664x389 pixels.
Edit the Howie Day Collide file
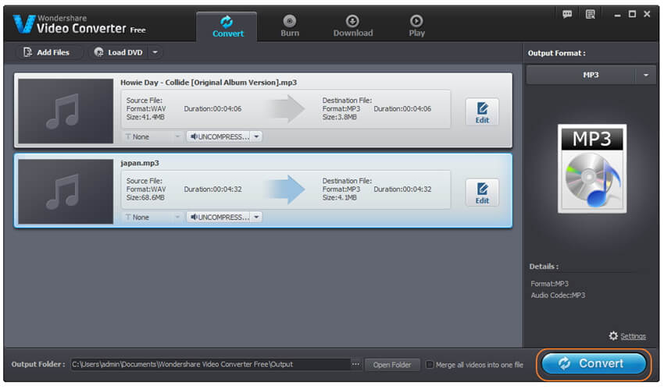pyautogui.click(x=482, y=112)
